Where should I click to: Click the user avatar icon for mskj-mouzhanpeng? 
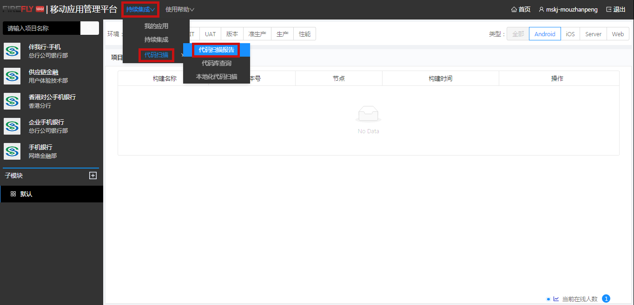541,9
